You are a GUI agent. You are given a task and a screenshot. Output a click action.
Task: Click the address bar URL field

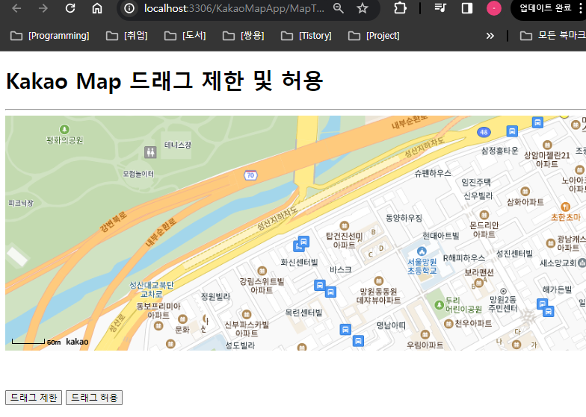click(234, 8)
